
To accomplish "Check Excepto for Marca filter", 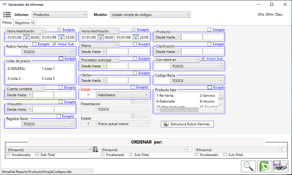I will coord(135,44).
